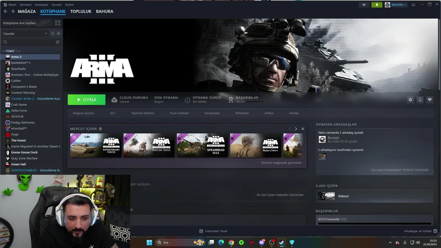Open the Yardım menu
The image size is (441, 248).
click(69, 5)
